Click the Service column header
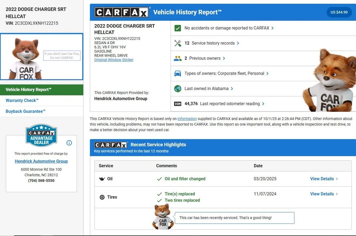The image size is (356, 236). point(106,166)
